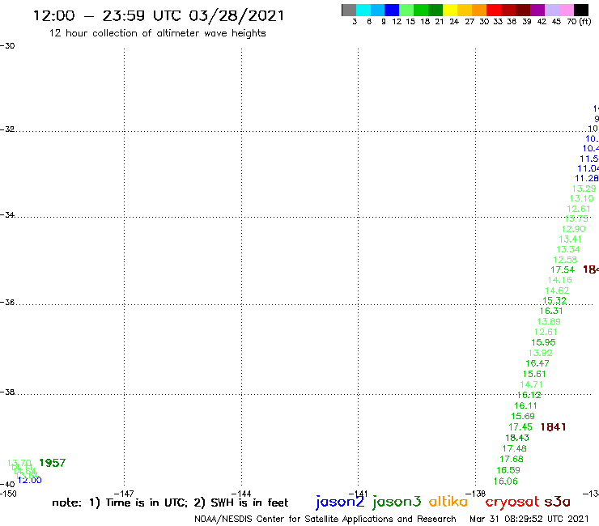
Task: Click the blue value '11.28'
Action: 587,178
